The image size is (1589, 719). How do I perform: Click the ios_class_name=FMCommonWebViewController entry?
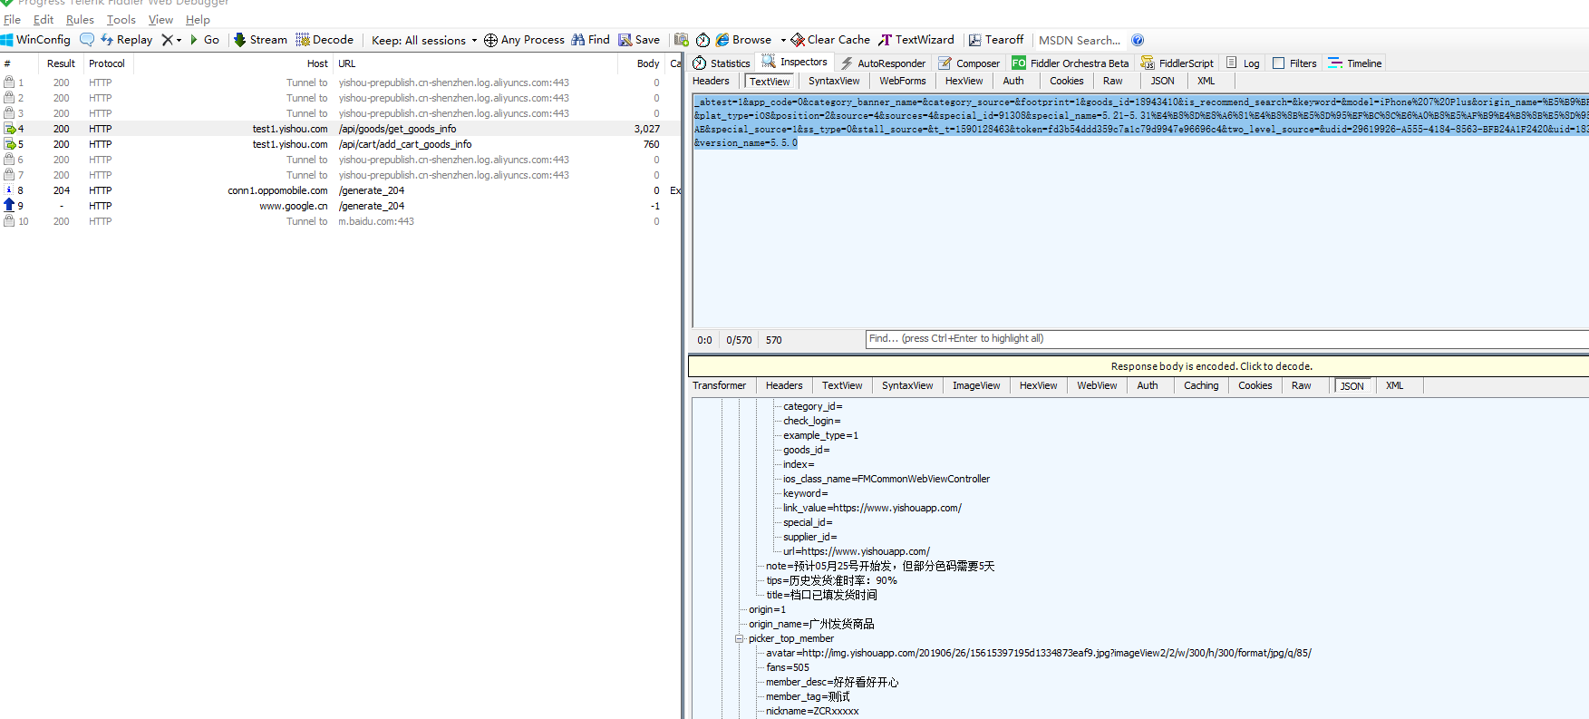click(x=887, y=479)
